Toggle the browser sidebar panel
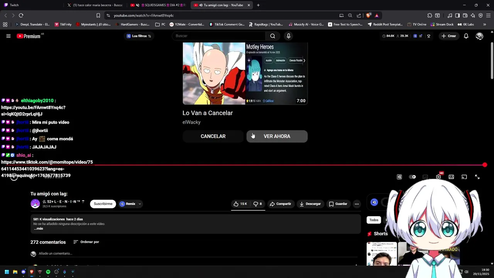Viewport: 494px width, 278px height. [457, 15]
